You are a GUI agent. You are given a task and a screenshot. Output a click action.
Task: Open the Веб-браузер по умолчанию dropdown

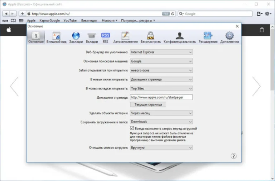pos(161,52)
